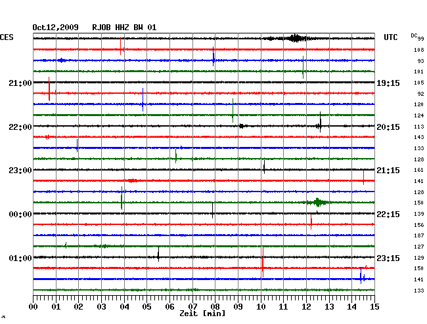This screenshot has height=324, width=427.
Task: Click the DC value 139
Action: click(419, 214)
